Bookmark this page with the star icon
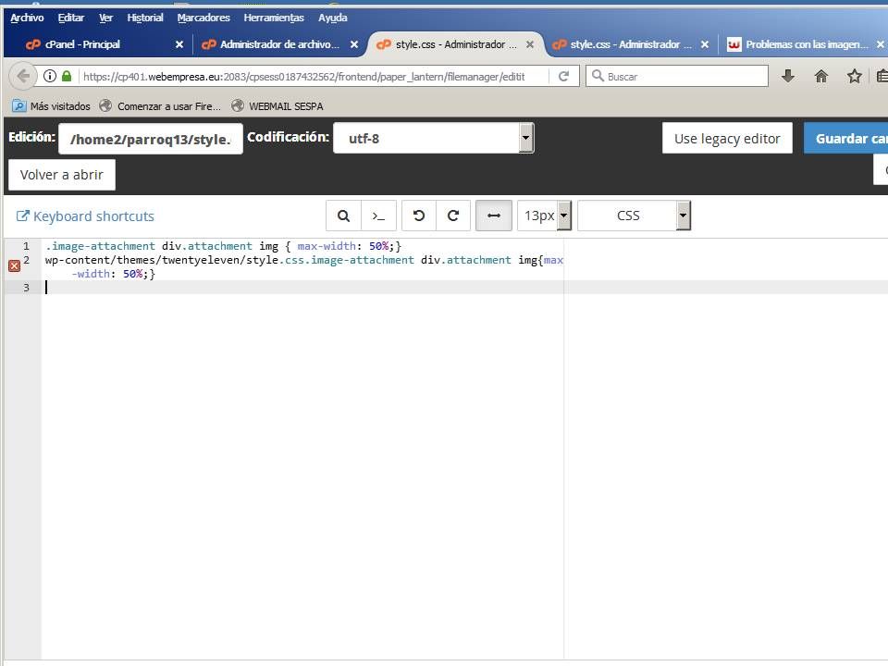 point(854,76)
